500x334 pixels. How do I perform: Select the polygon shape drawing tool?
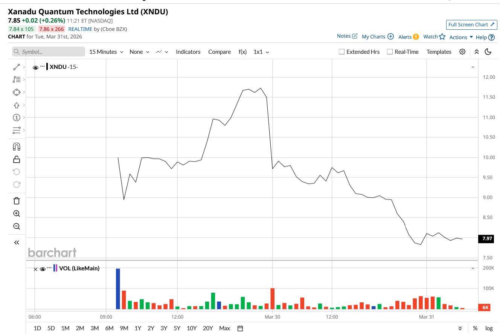coord(17,92)
